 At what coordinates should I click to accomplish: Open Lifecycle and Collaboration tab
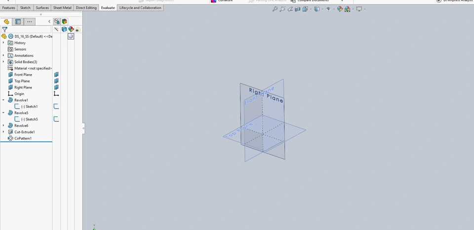pyautogui.click(x=140, y=8)
